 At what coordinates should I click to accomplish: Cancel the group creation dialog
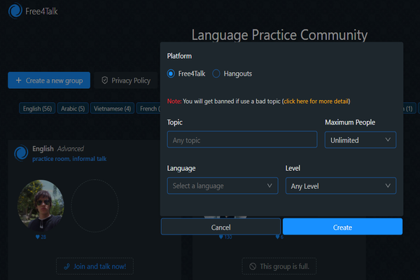(x=220, y=227)
